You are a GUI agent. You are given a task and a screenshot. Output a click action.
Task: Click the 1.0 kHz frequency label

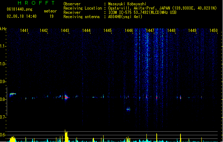point(3,64)
